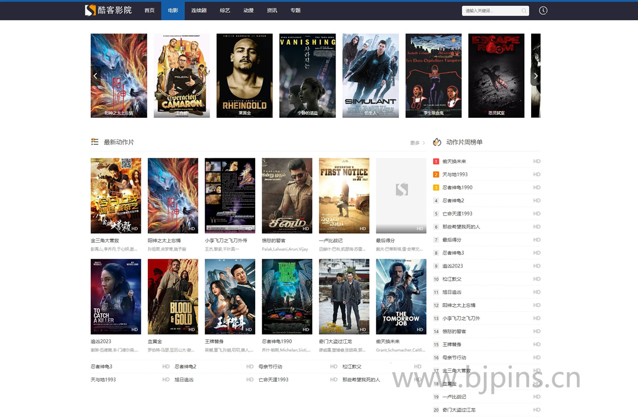Open the Blood & Gold movie poster
The height and width of the screenshot is (420, 638).
point(173,296)
